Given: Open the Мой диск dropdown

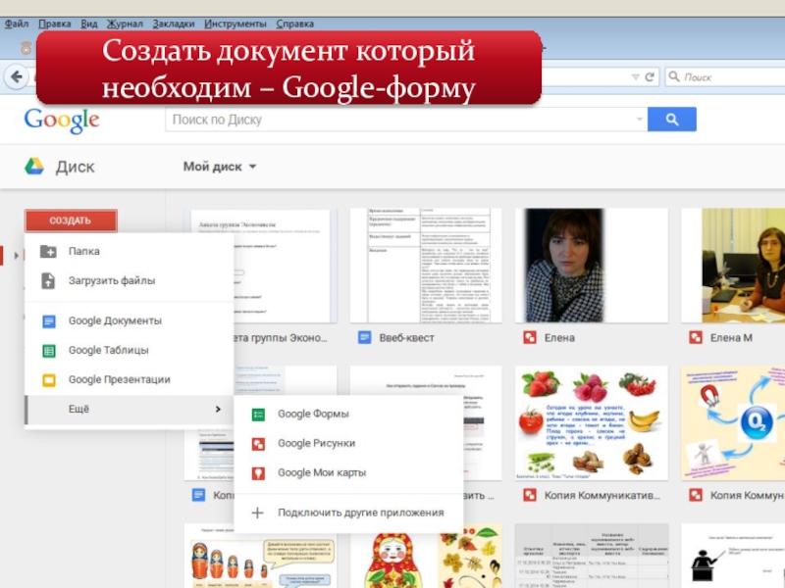Looking at the screenshot, I should 220,167.
